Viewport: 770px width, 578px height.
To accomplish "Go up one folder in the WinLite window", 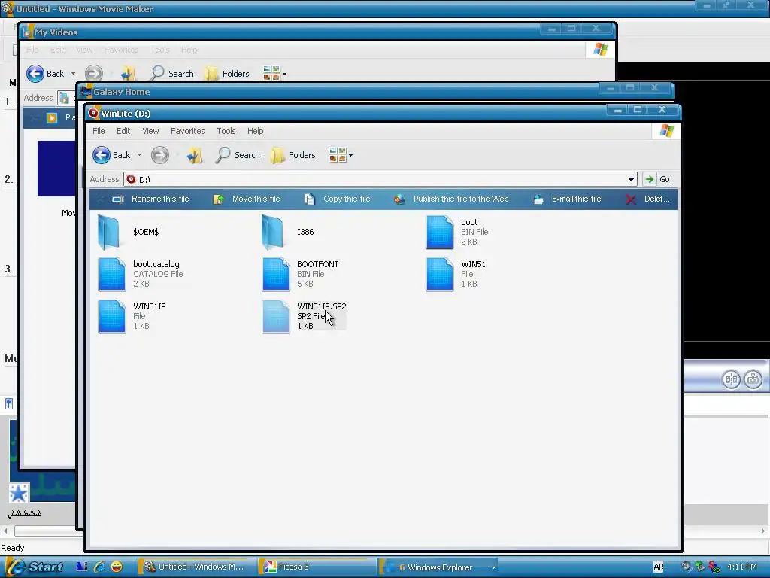I will pyautogui.click(x=195, y=155).
